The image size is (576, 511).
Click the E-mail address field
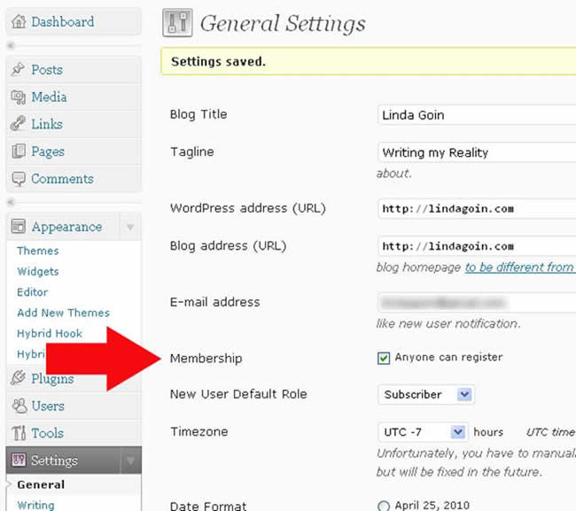tap(477, 303)
